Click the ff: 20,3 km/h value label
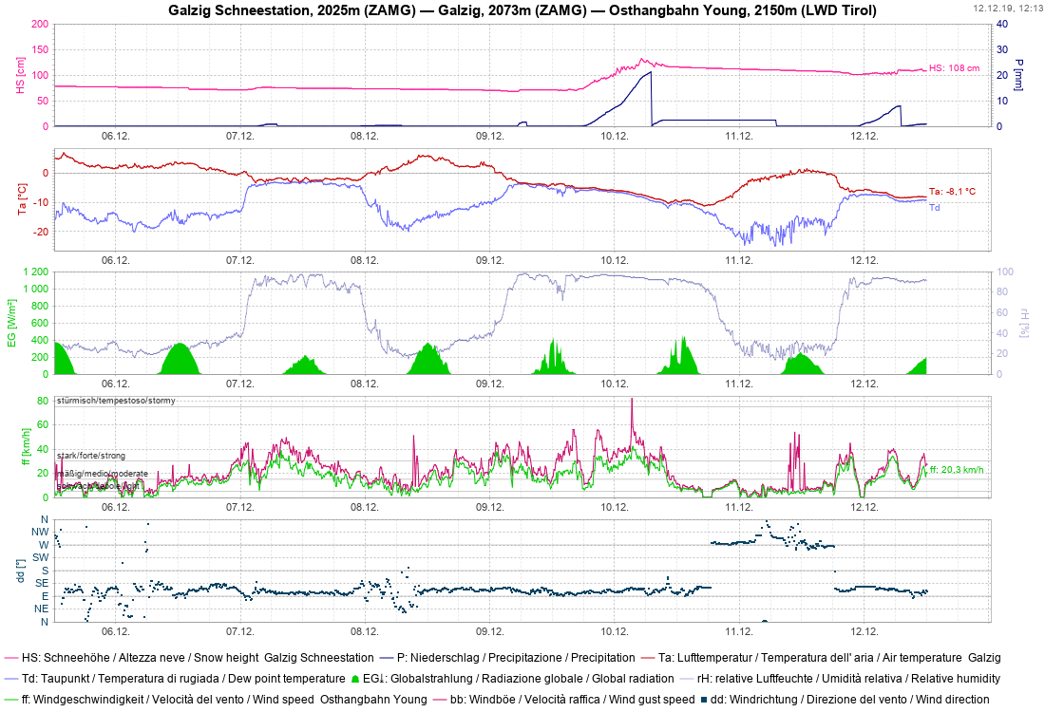This screenshot has height=712, width=1045. click(956, 470)
